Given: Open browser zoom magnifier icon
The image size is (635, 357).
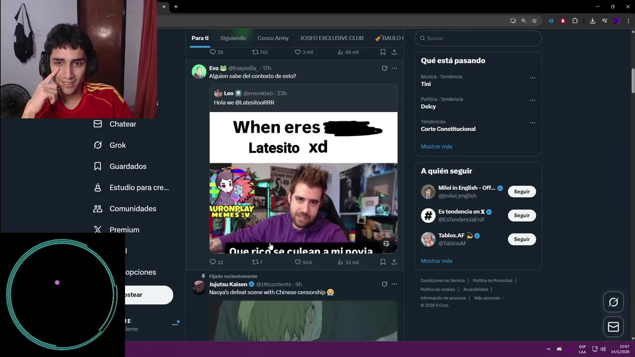Looking at the screenshot, I should 523,21.
